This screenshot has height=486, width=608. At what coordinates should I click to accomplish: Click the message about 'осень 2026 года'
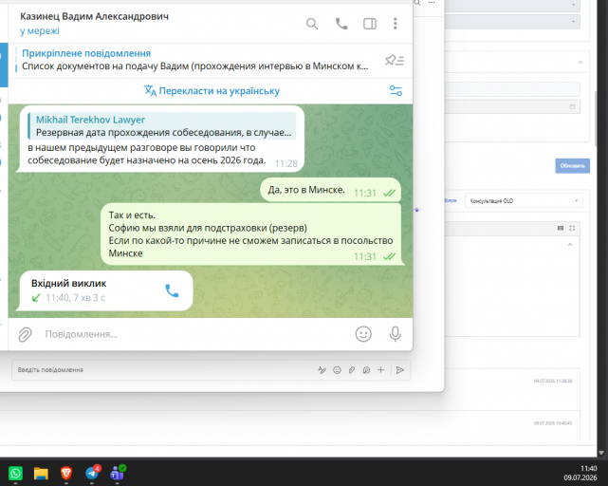click(160, 139)
